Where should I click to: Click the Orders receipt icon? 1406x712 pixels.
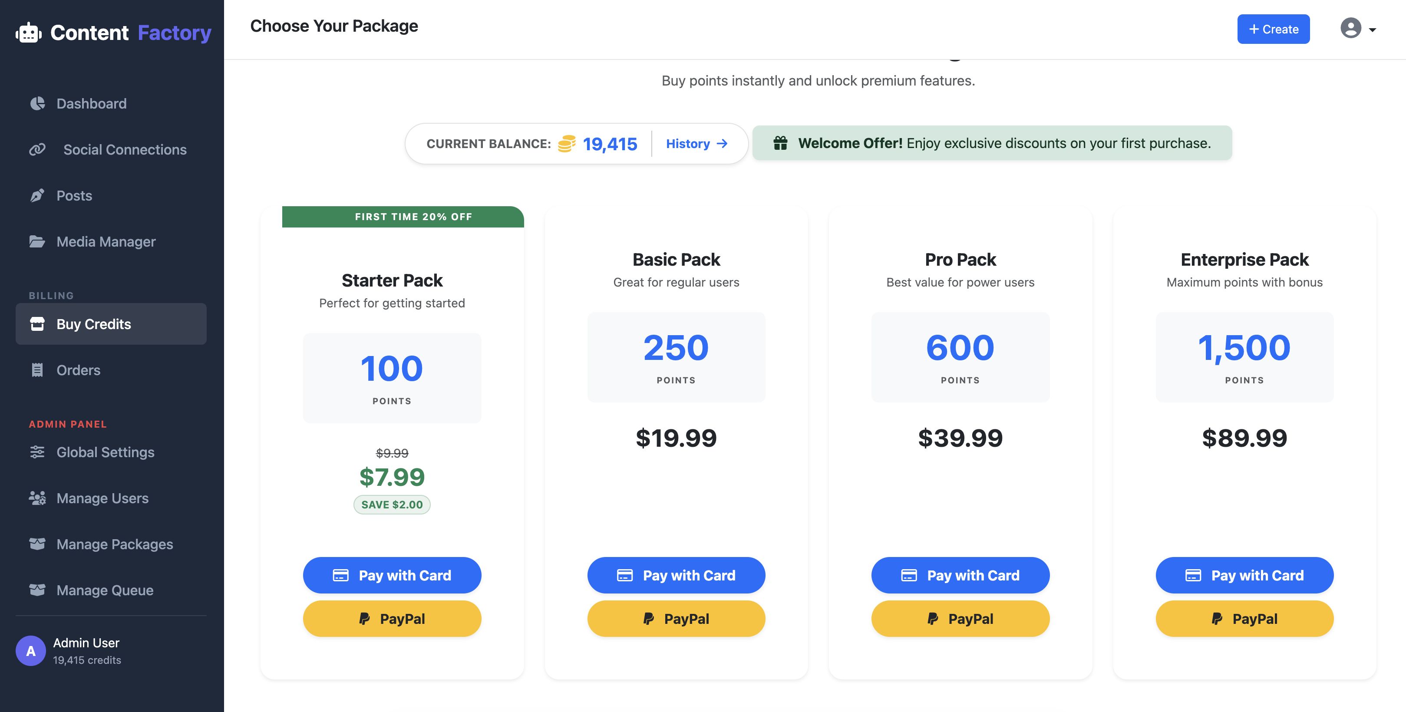click(x=37, y=370)
